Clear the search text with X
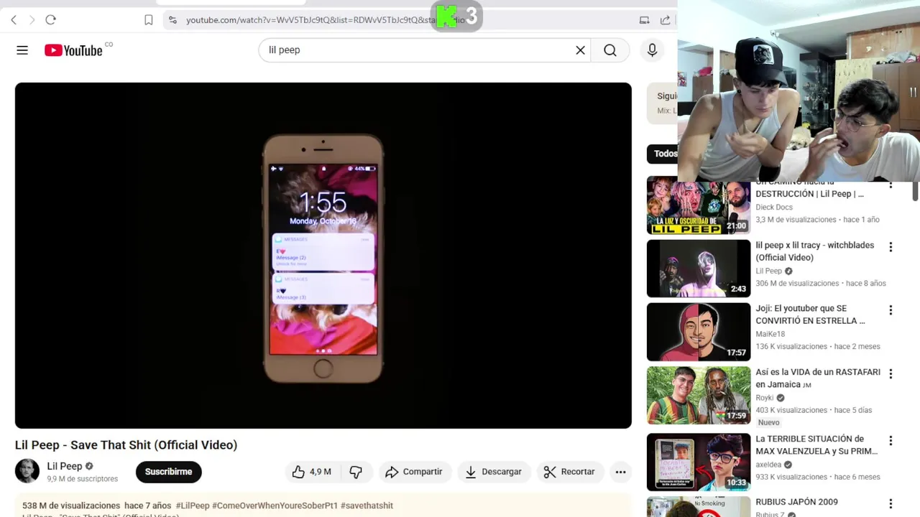 [x=581, y=50]
